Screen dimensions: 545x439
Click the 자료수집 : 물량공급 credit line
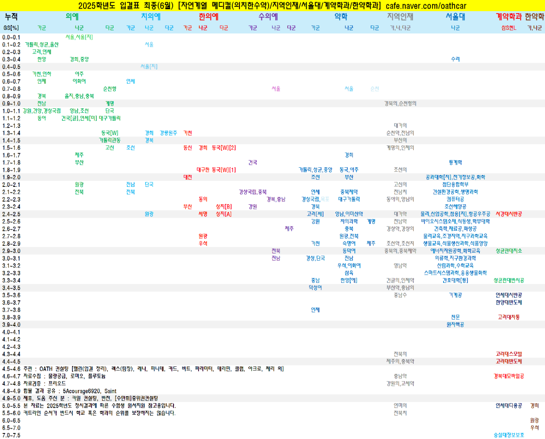click(64, 376)
